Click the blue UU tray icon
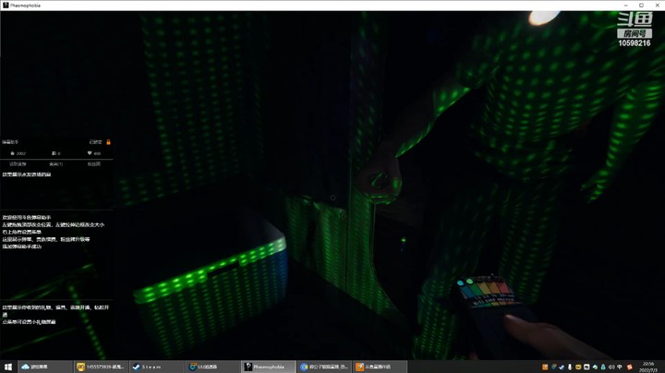 [x=553, y=367]
